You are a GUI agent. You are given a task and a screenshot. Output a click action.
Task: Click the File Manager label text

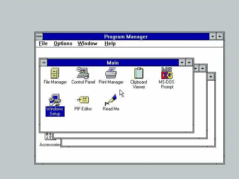(55, 82)
